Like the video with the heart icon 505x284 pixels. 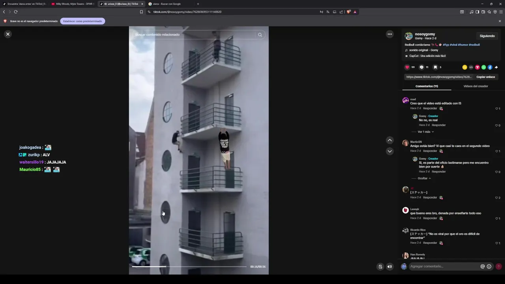(x=407, y=67)
